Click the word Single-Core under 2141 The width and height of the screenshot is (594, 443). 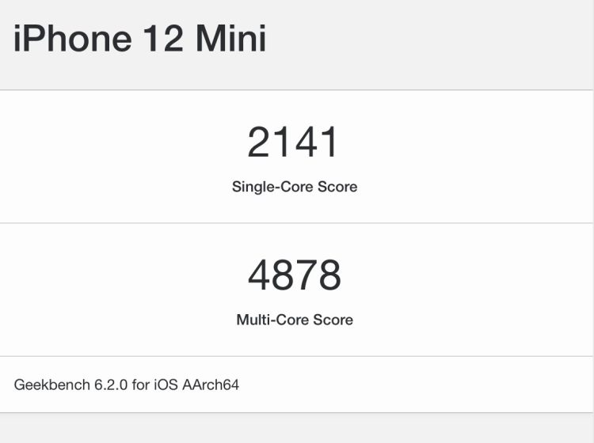coord(272,187)
